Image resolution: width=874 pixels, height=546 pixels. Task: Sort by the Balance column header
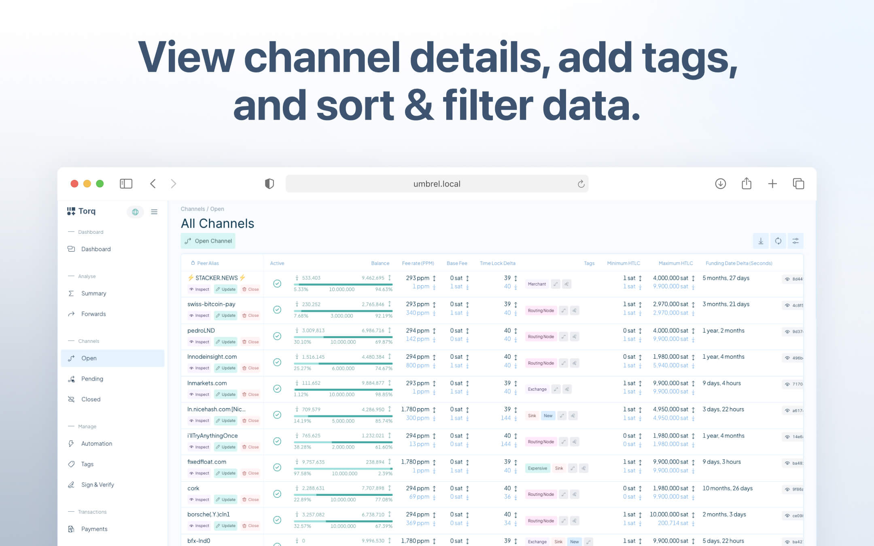pyautogui.click(x=380, y=263)
